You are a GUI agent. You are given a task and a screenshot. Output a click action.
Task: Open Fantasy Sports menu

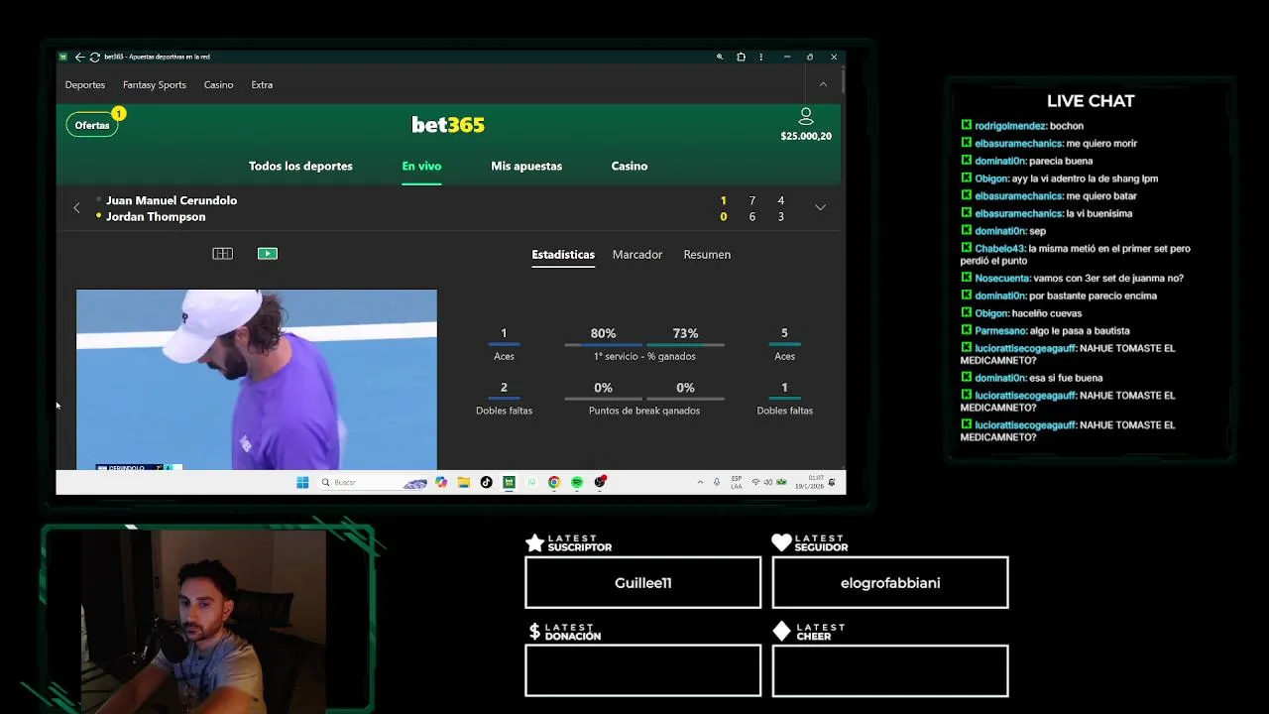pyautogui.click(x=155, y=85)
